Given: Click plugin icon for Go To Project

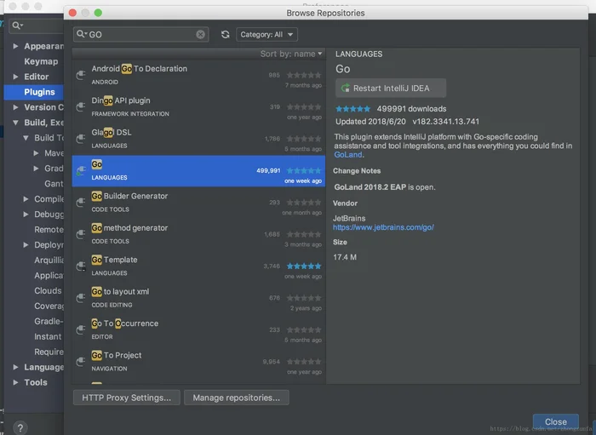Looking at the screenshot, I should click(81, 362).
